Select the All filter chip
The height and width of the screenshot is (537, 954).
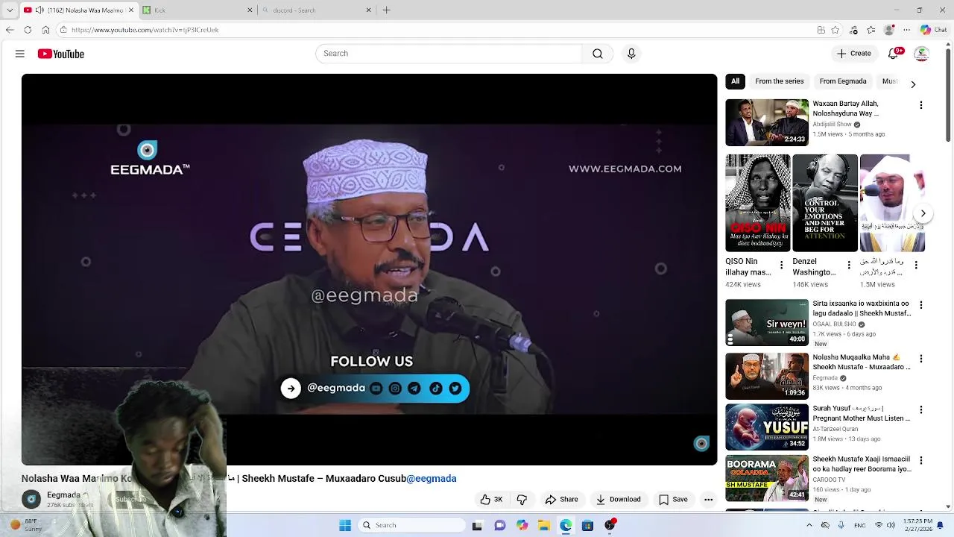pos(735,81)
